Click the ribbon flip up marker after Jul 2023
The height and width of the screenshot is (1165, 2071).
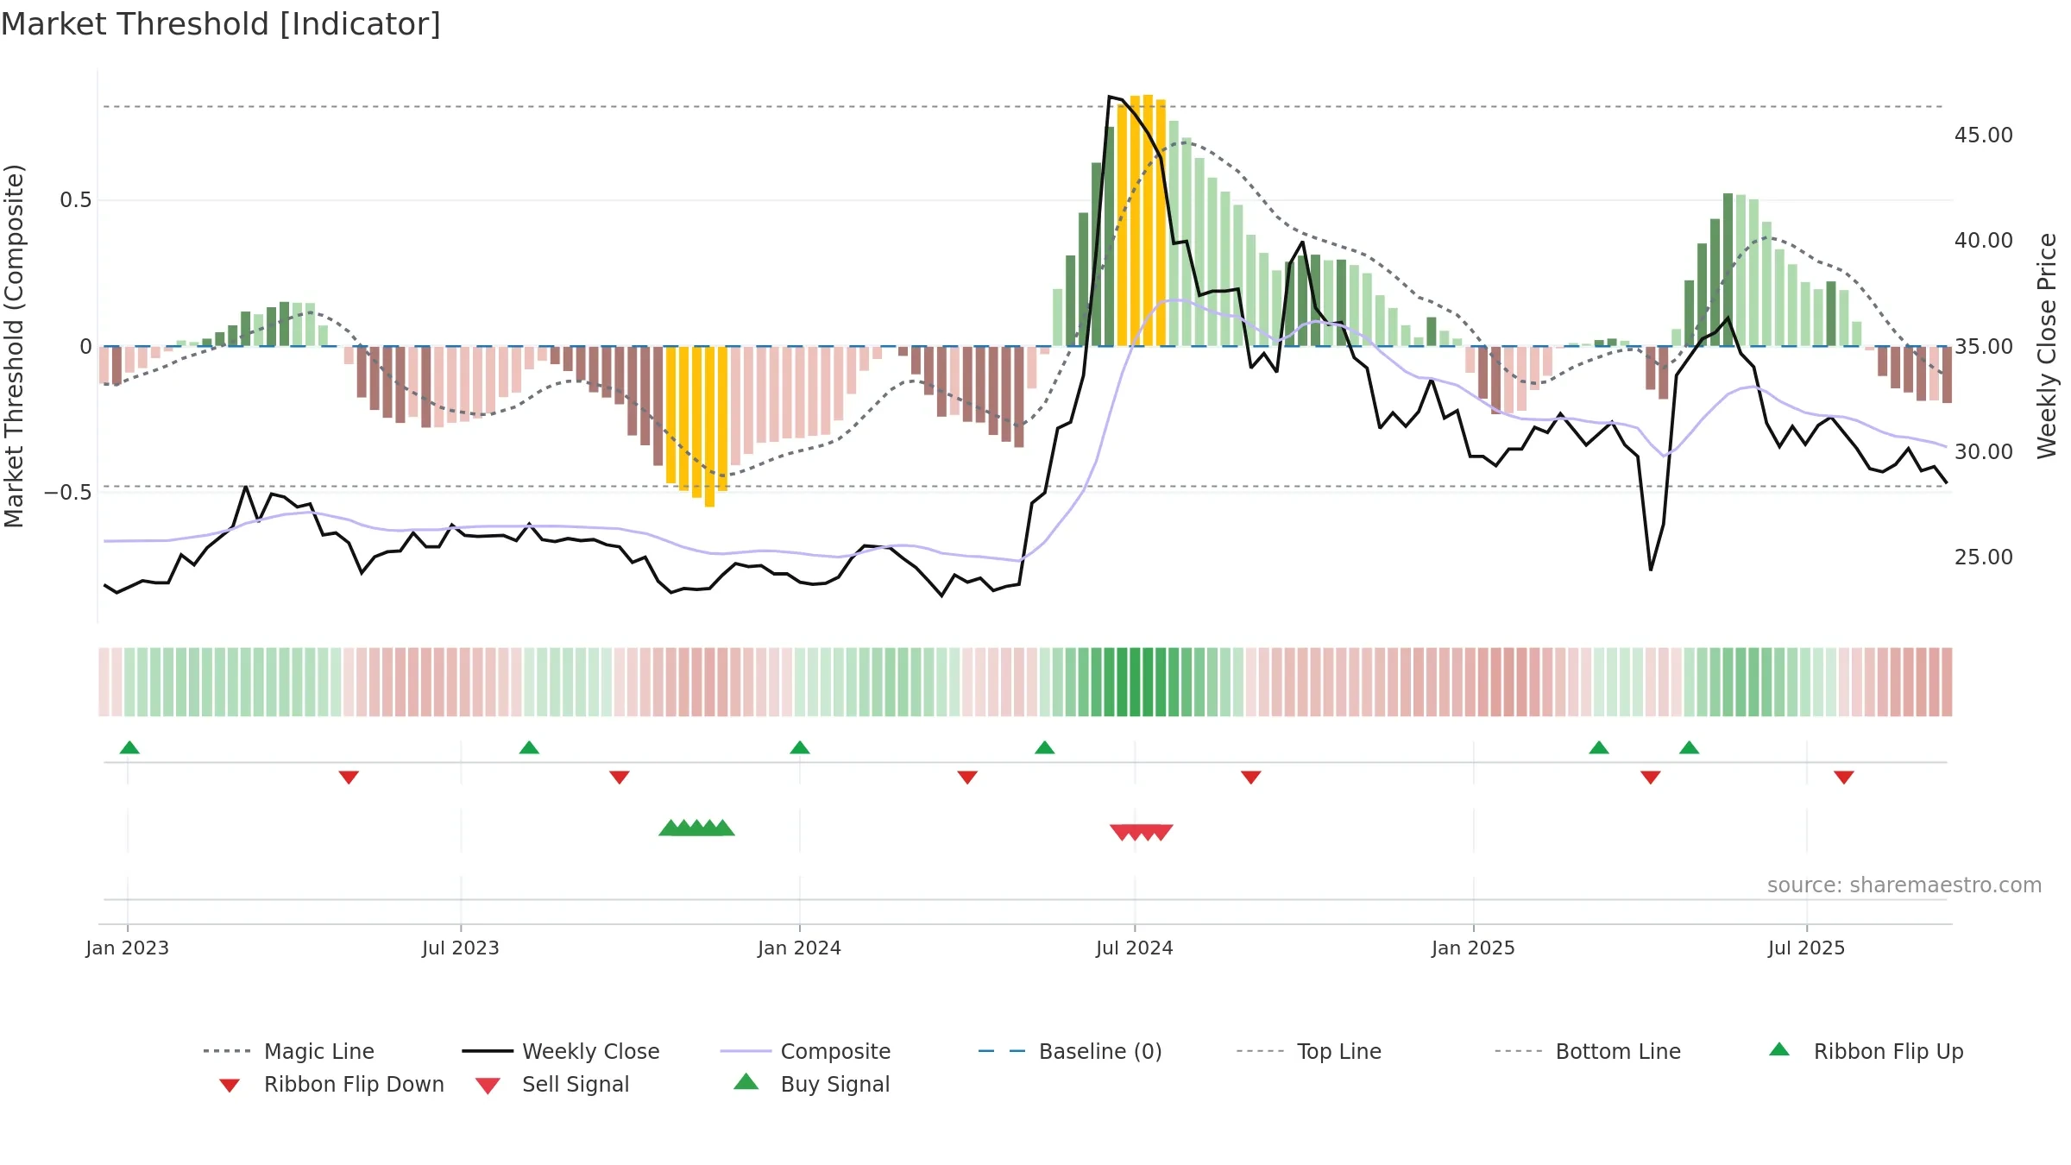click(x=529, y=747)
